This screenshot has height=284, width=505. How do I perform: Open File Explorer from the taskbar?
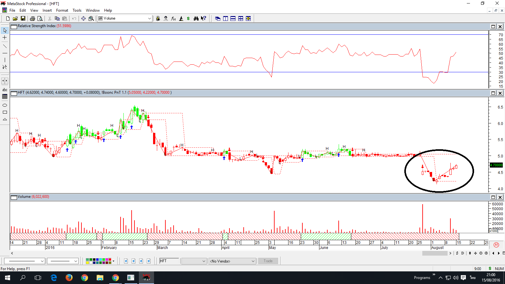coord(100,278)
